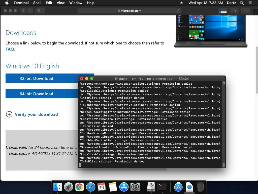Open Launchpad from the Dock
Screen dimensions: 258x194
pos(69,187)
